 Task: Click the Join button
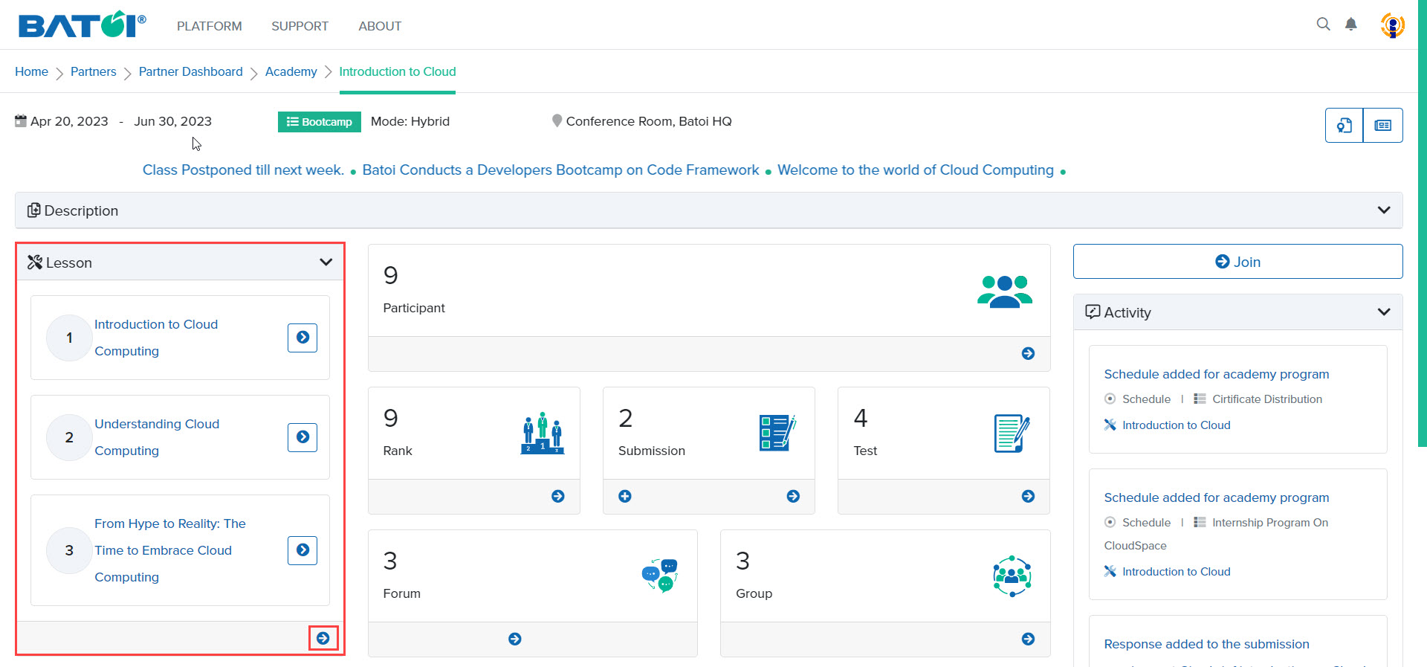[1237, 262]
